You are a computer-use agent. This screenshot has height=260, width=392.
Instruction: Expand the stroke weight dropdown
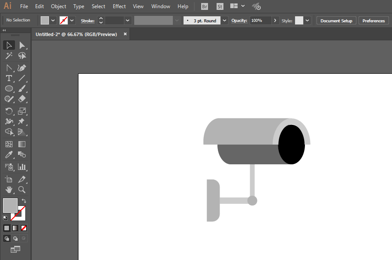pyautogui.click(x=127, y=21)
